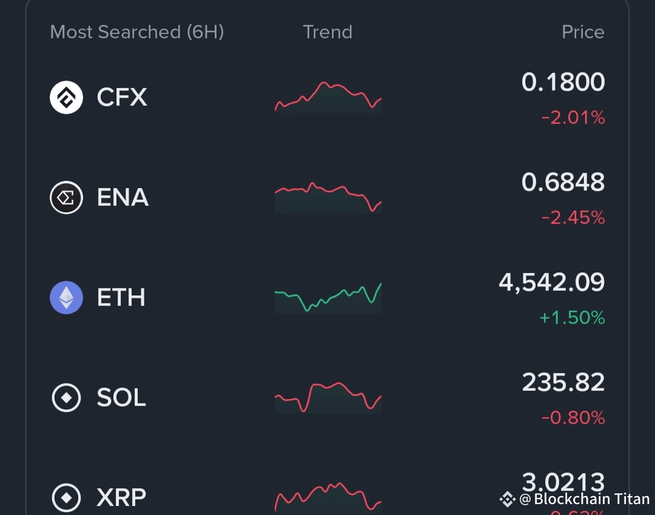Click the ENA token logo
This screenshot has height=515, width=655.
[65, 197]
